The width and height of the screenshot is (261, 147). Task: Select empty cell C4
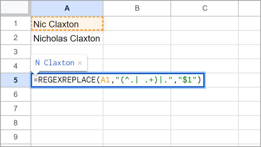pyautogui.click(x=205, y=66)
